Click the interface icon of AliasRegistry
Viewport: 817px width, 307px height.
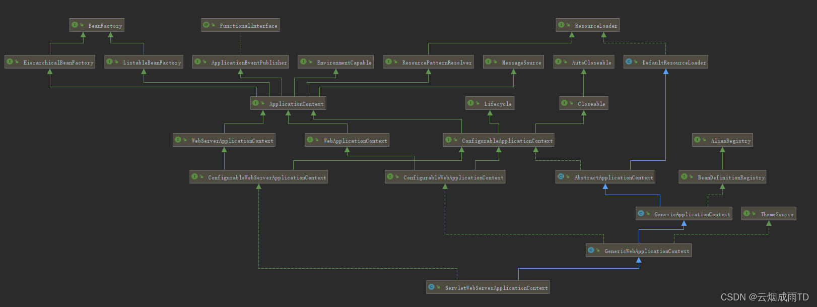pyautogui.click(x=697, y=140)
